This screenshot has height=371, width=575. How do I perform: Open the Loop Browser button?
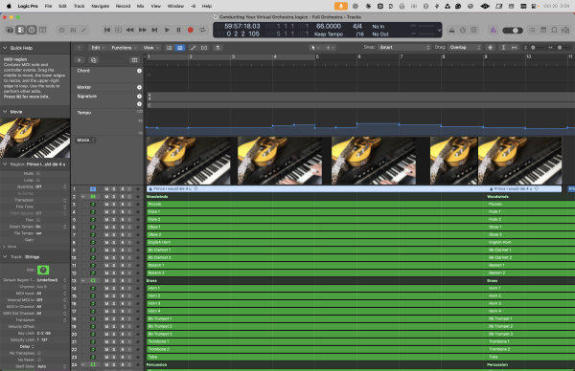(x=555, y=30)
